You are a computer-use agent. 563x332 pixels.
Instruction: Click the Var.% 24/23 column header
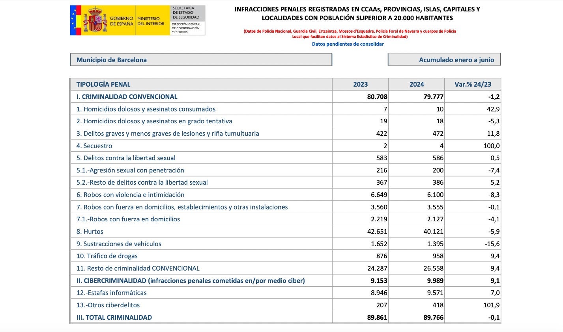tap(473, 84)
